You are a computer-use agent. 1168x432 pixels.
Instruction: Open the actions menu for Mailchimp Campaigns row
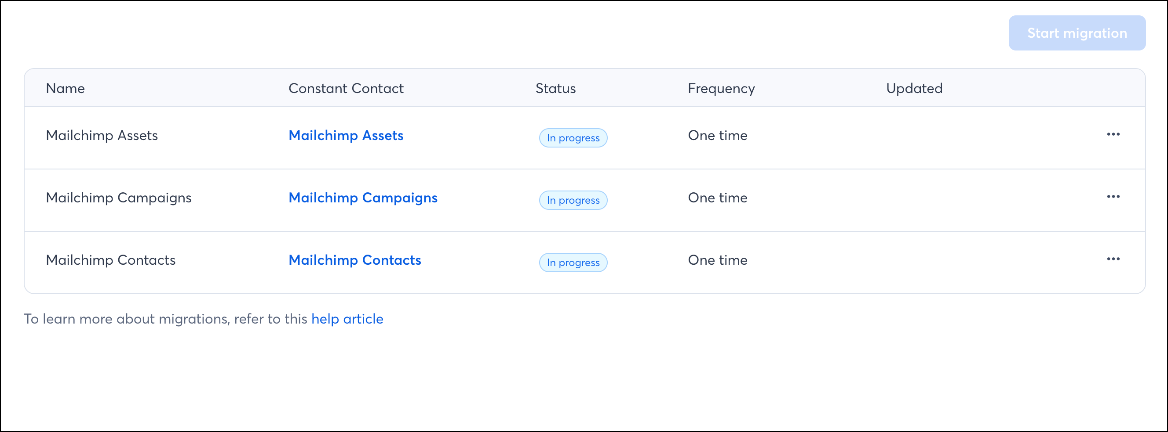1114,197
